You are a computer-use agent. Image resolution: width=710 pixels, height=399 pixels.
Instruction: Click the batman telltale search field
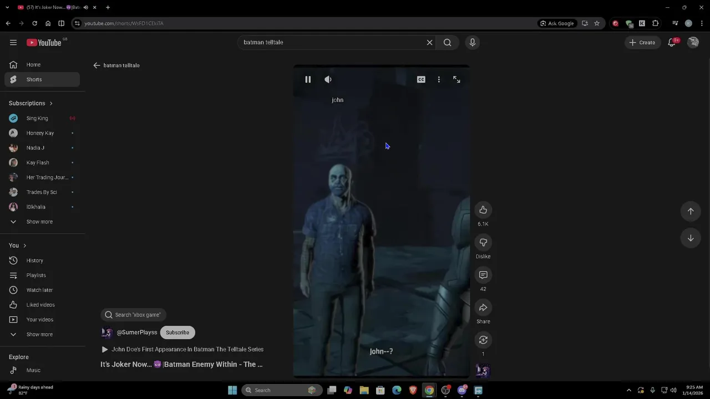(332, 42)
